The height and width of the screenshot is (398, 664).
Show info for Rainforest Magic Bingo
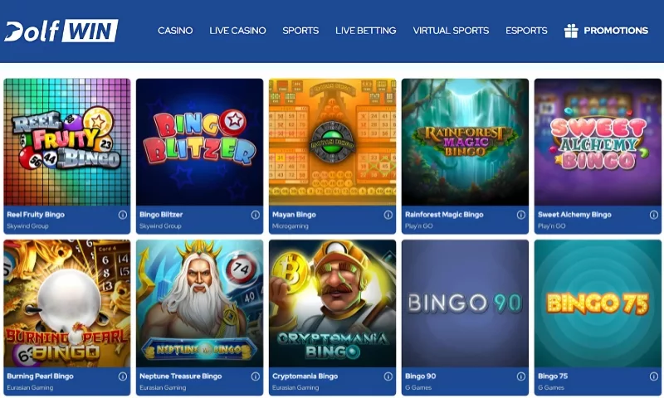(521, 215)
